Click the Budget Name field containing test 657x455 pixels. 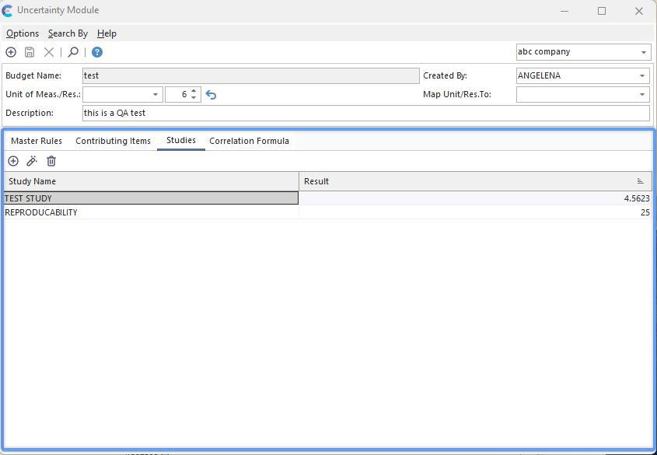[x=250, y=76]
